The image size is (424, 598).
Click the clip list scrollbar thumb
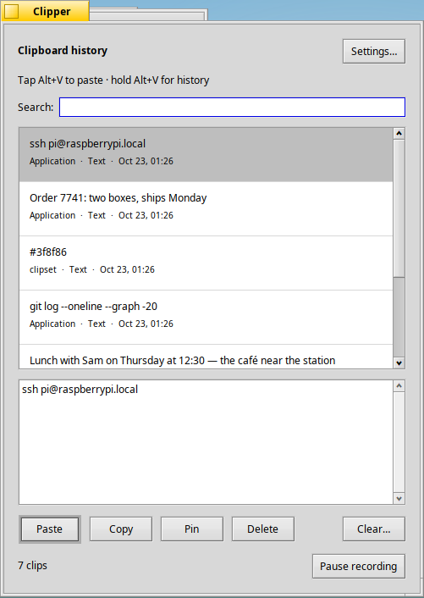click(x=399, y=208)
